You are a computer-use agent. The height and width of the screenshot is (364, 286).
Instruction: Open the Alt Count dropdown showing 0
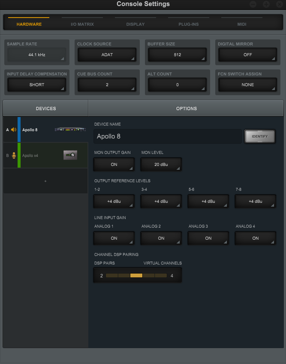click(x=178, y=85)
